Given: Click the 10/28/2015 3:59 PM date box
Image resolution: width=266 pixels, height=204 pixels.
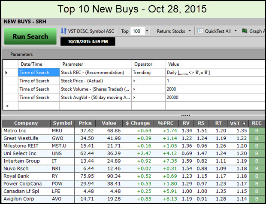Looking at the screenshot, I should point(88,42).
